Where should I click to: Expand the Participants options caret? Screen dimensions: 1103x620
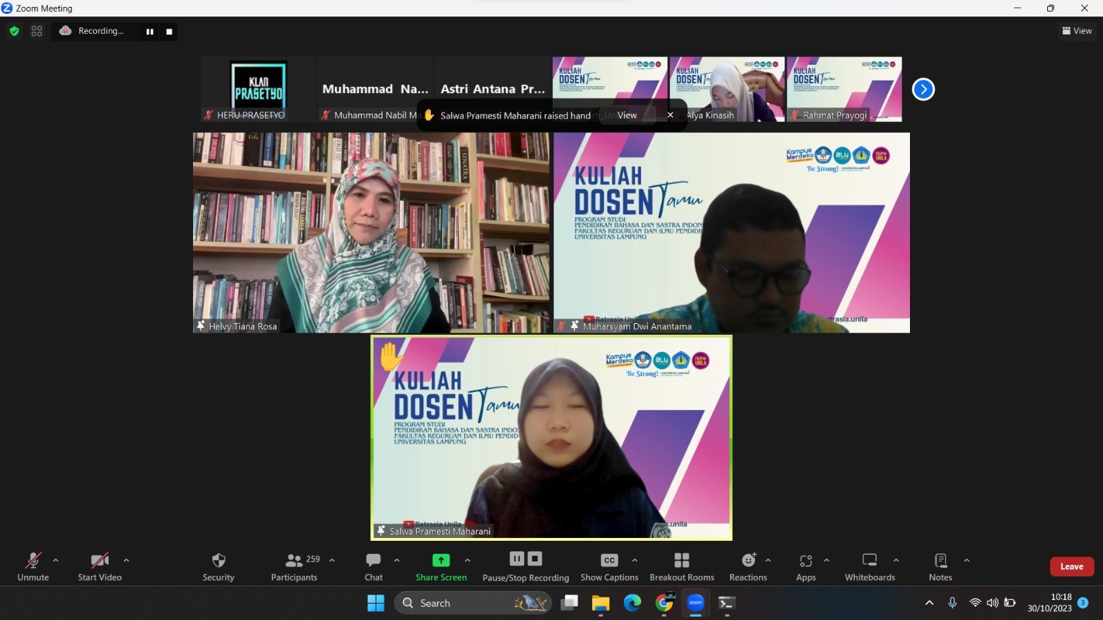tap(332, 560)
